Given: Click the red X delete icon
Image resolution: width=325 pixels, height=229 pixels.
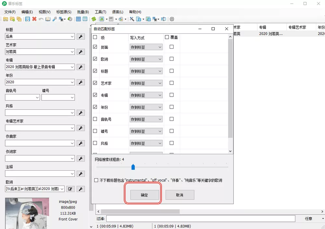Looking at the screenshot, I should (x=34, y=19).
